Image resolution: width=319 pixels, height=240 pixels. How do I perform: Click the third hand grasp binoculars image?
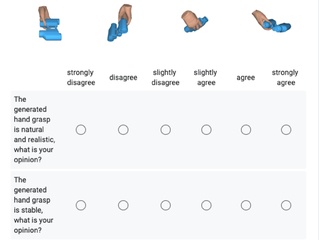(x=194, y=22)
